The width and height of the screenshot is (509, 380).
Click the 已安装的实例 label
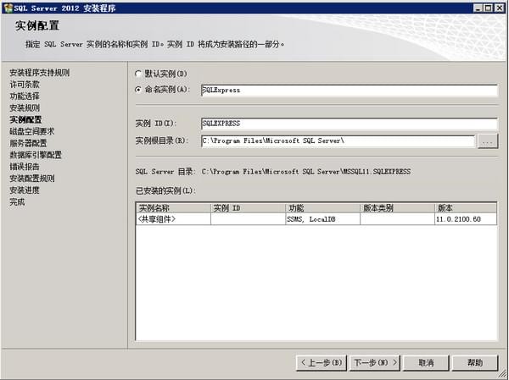click(x=166, y=190)
